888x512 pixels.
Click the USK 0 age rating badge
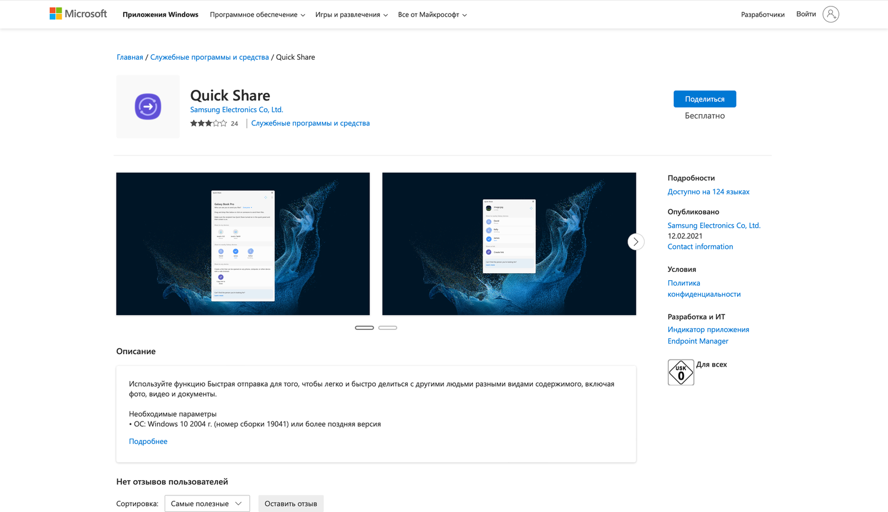pyautogui.click(x=681, y=372)
